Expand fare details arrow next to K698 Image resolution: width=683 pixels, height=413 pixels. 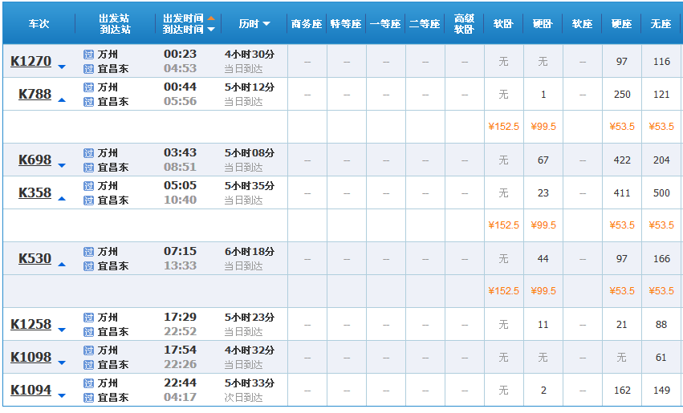coord(62,165)
